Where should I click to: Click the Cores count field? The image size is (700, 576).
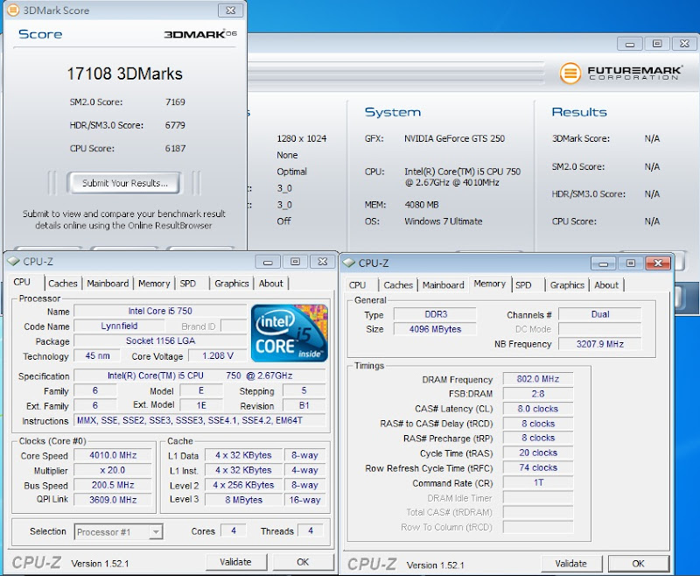[x=234, y=530]
